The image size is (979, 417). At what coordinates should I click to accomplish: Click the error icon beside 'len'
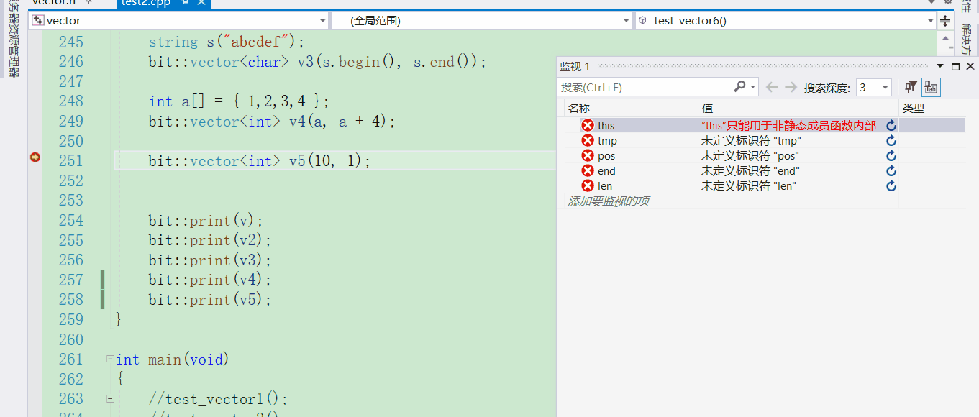click(x=588, y=186)
